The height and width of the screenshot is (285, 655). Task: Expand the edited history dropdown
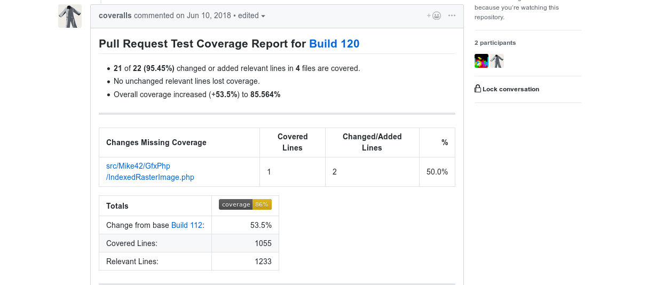(251, 15)
